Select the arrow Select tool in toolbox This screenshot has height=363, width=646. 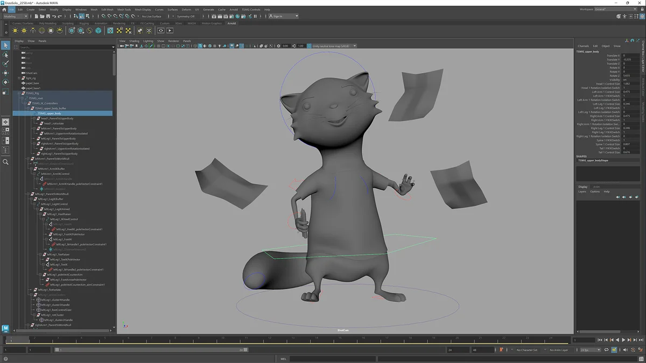(x=5, y=45)
